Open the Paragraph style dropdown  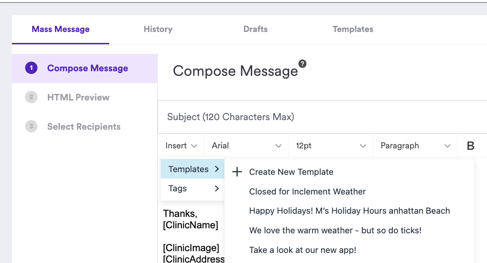pyautogui.click(x=415, y=146)
